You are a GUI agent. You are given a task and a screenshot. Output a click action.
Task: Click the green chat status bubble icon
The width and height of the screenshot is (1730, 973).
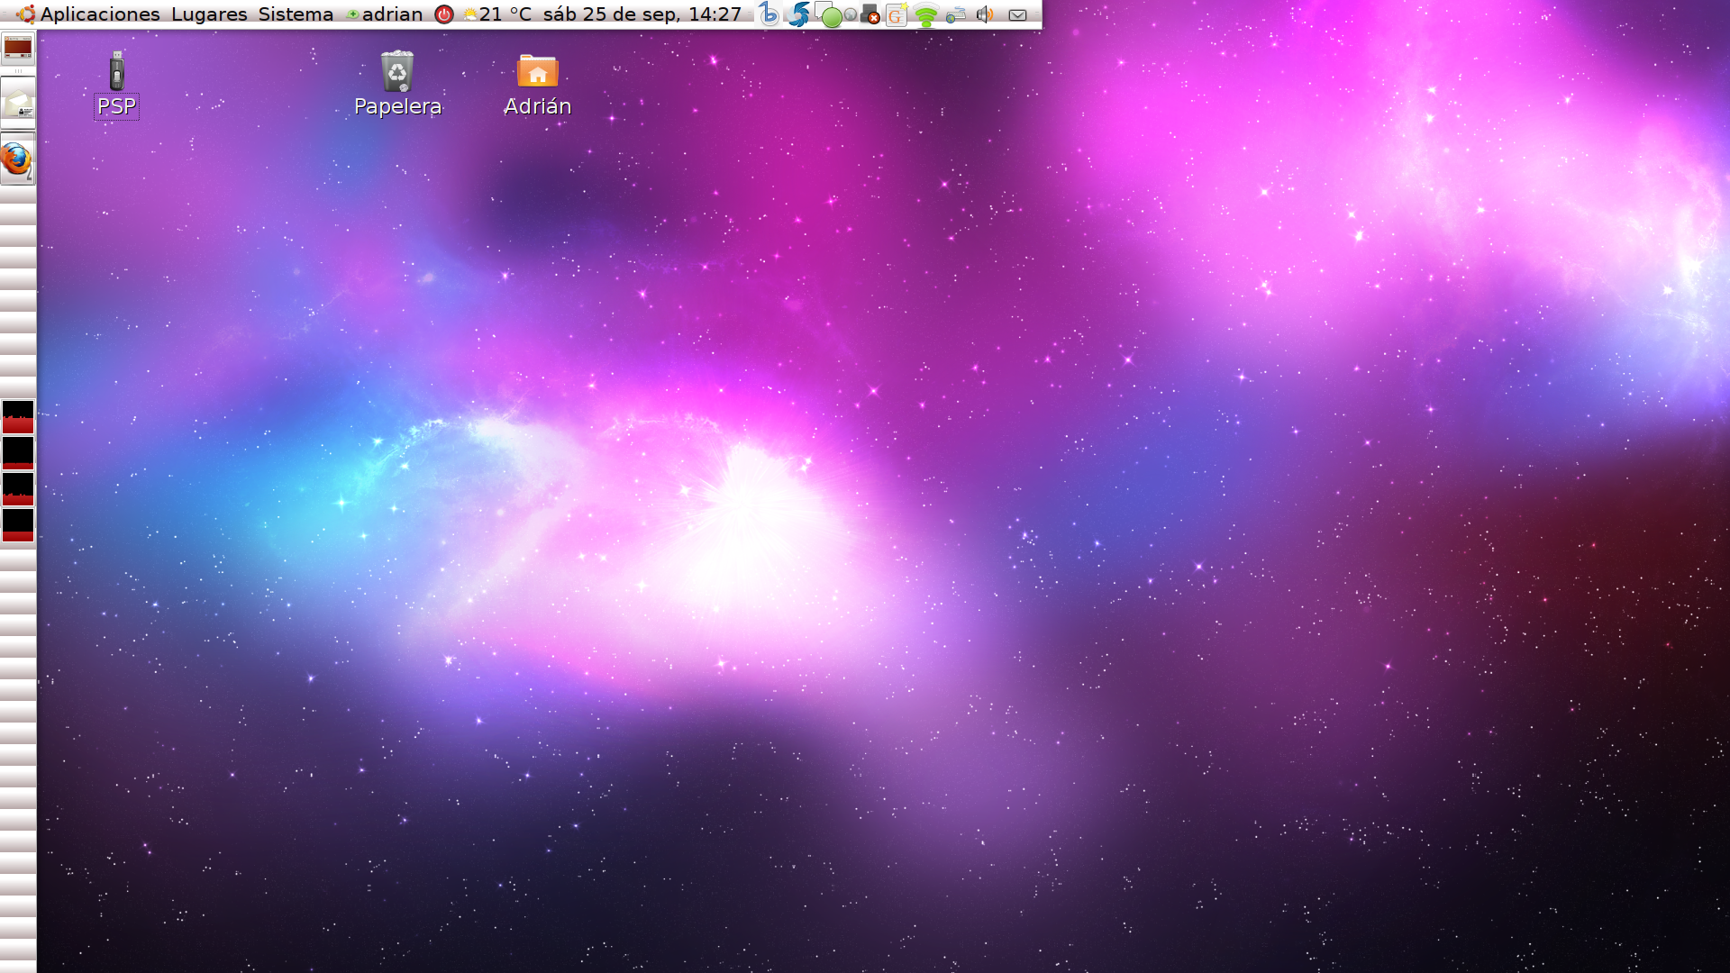pos(831,16)
